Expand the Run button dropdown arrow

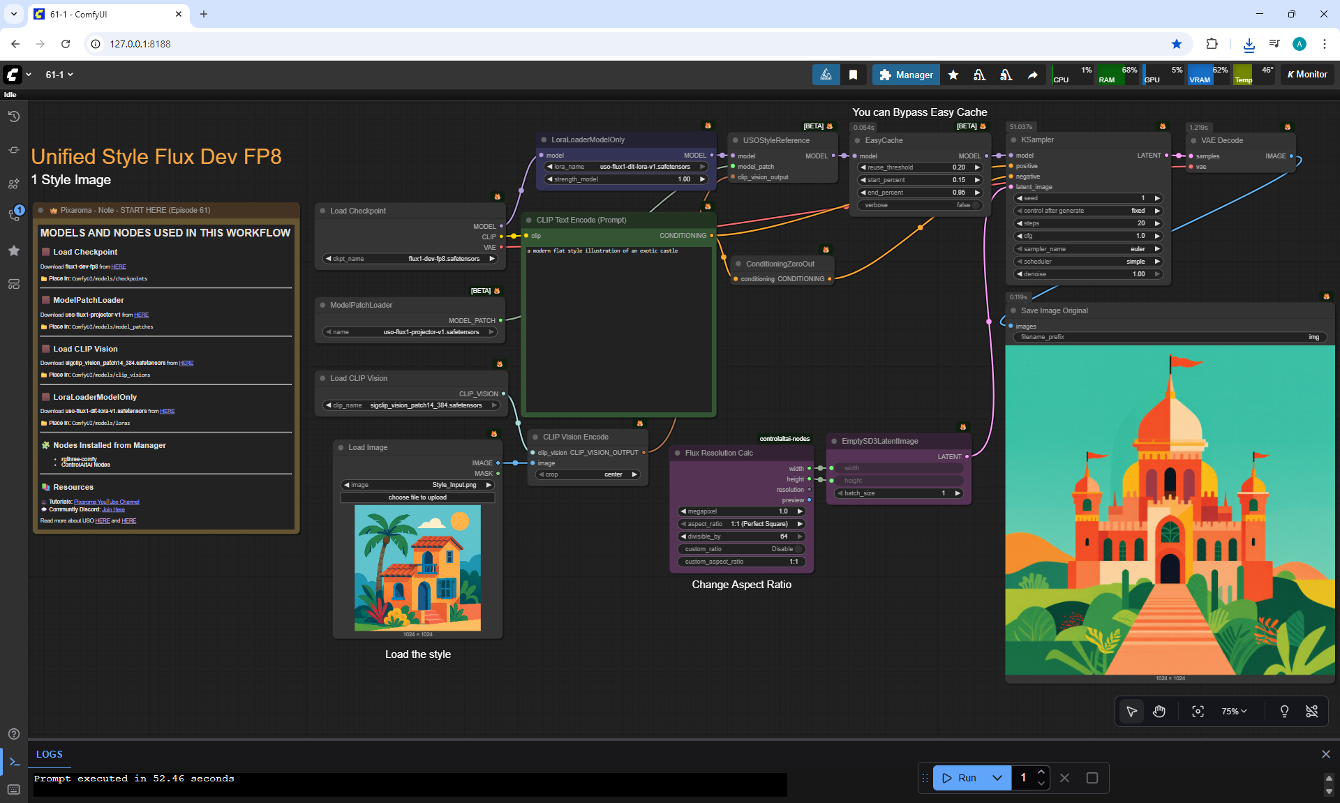997,778
